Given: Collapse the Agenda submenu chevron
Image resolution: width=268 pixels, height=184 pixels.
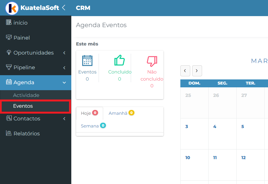Looking at the screenshot, I should 64,83.
